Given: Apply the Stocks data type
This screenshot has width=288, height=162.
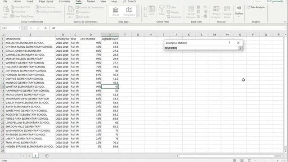Looking at the screenshot, I should click(116, 11).
